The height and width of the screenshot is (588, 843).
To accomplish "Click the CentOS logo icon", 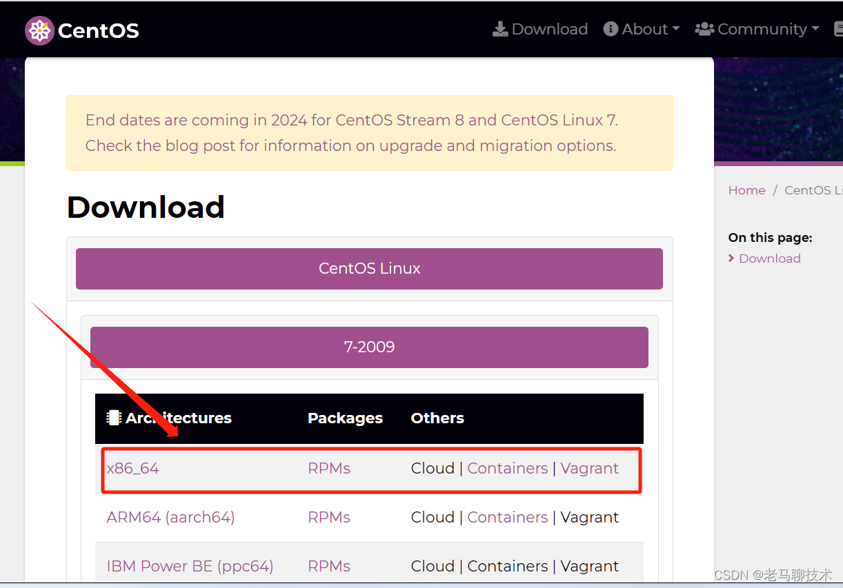I will (39, 30).
